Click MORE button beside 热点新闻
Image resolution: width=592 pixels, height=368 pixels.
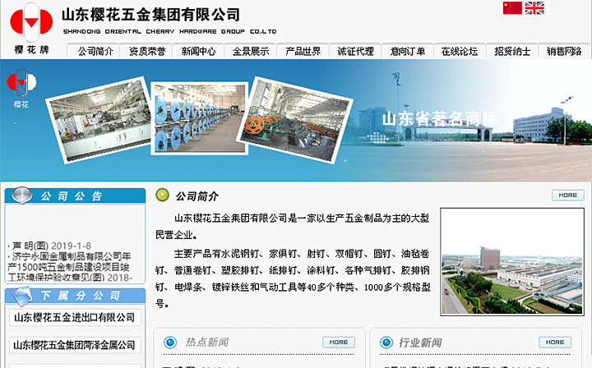tap(338, 342)
